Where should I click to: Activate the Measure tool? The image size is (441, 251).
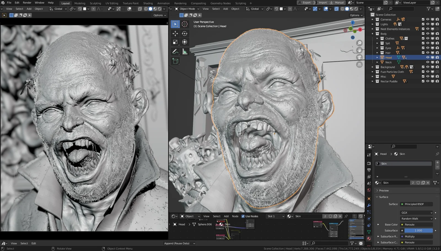(184, 51)
